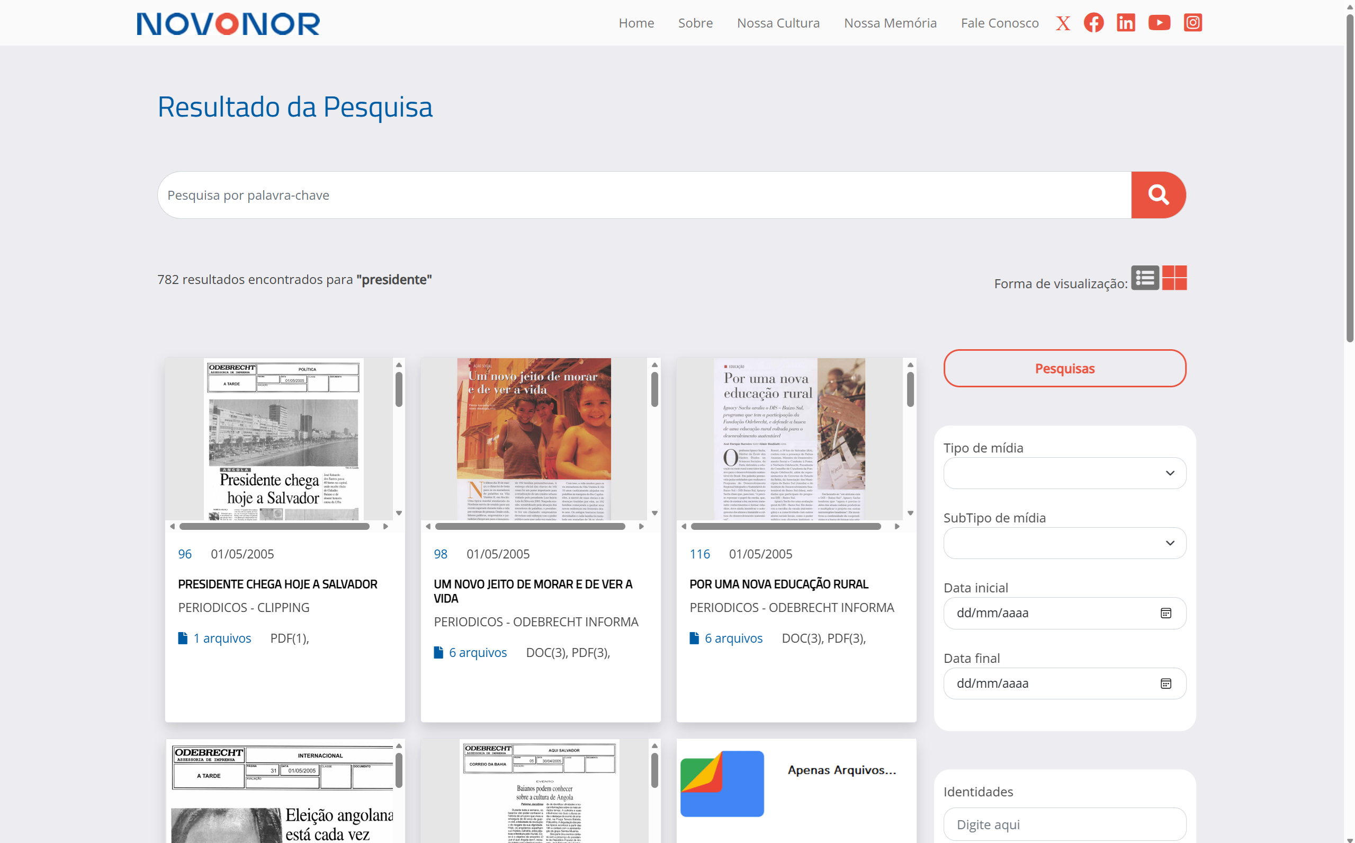
Task: Click down arrow on Presidente thumbnail scrollbar
Action: (x=399, y=513)
